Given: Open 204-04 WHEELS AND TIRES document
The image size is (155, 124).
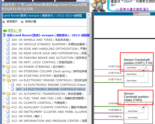Looking at the screenshot, I should click(x=41, y=40).
